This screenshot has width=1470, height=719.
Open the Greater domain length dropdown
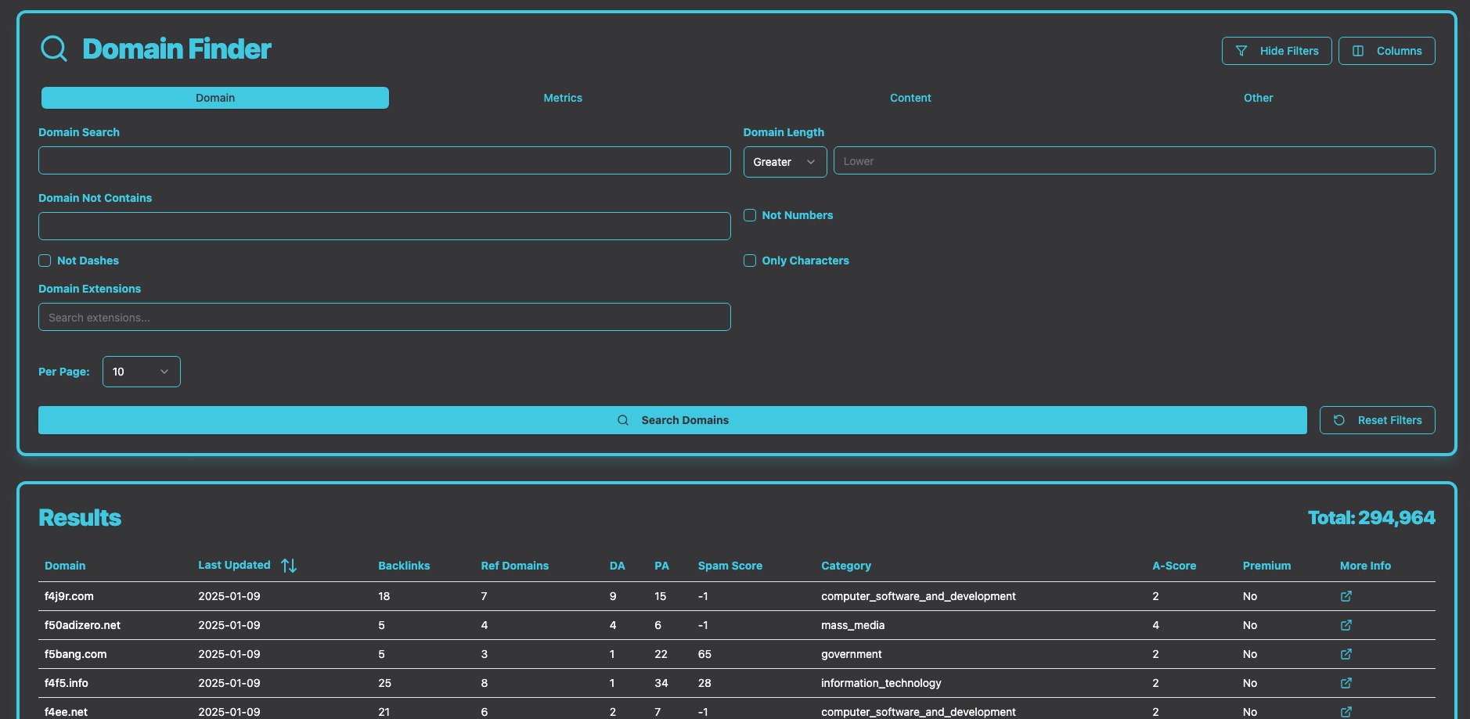pyautogui.click(x=785, y=162)
